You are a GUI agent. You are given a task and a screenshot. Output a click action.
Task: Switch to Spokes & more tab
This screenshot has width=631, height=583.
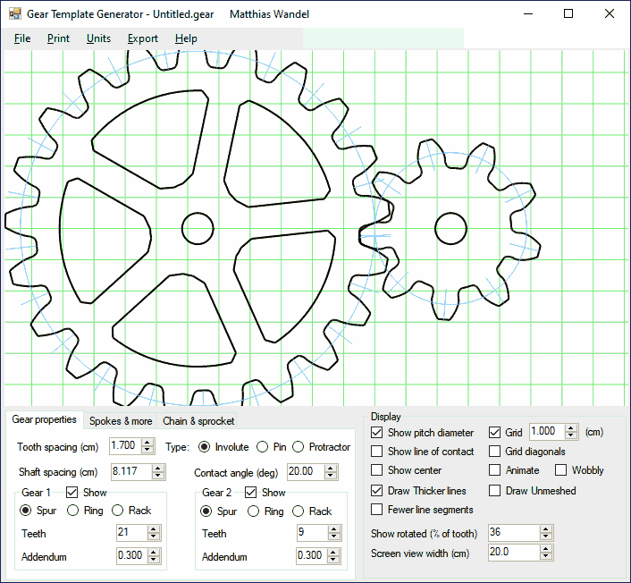(x=121, y=421)
